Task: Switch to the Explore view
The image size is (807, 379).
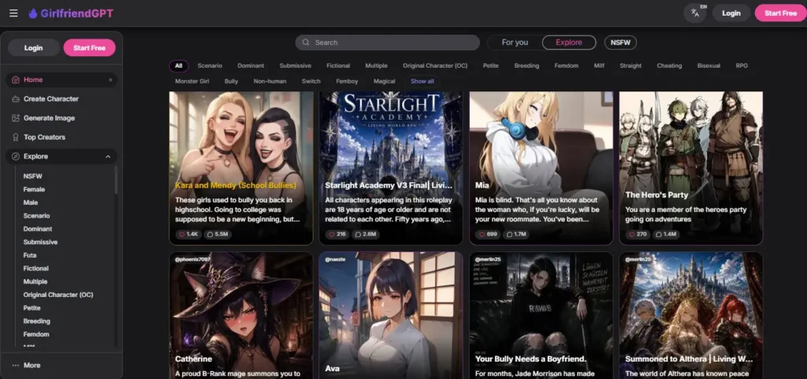Action: (569, 43)
